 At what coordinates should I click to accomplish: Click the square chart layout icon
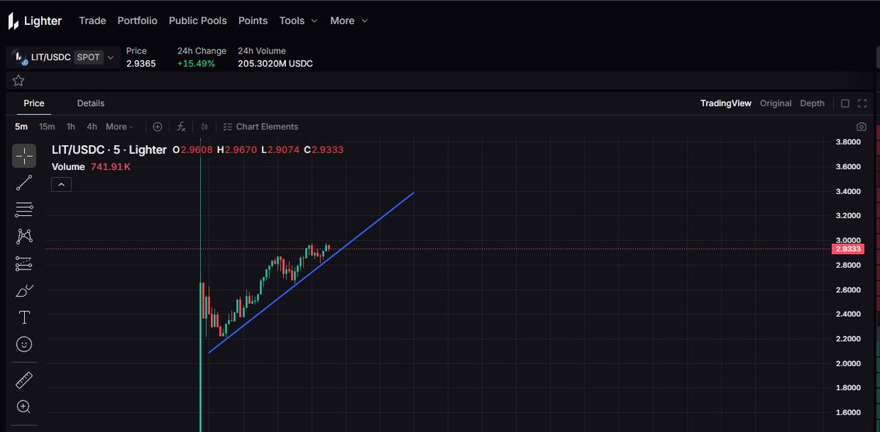[845, 103]
